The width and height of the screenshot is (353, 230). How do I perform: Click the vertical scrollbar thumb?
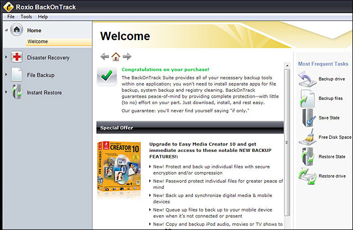[287, 142]
